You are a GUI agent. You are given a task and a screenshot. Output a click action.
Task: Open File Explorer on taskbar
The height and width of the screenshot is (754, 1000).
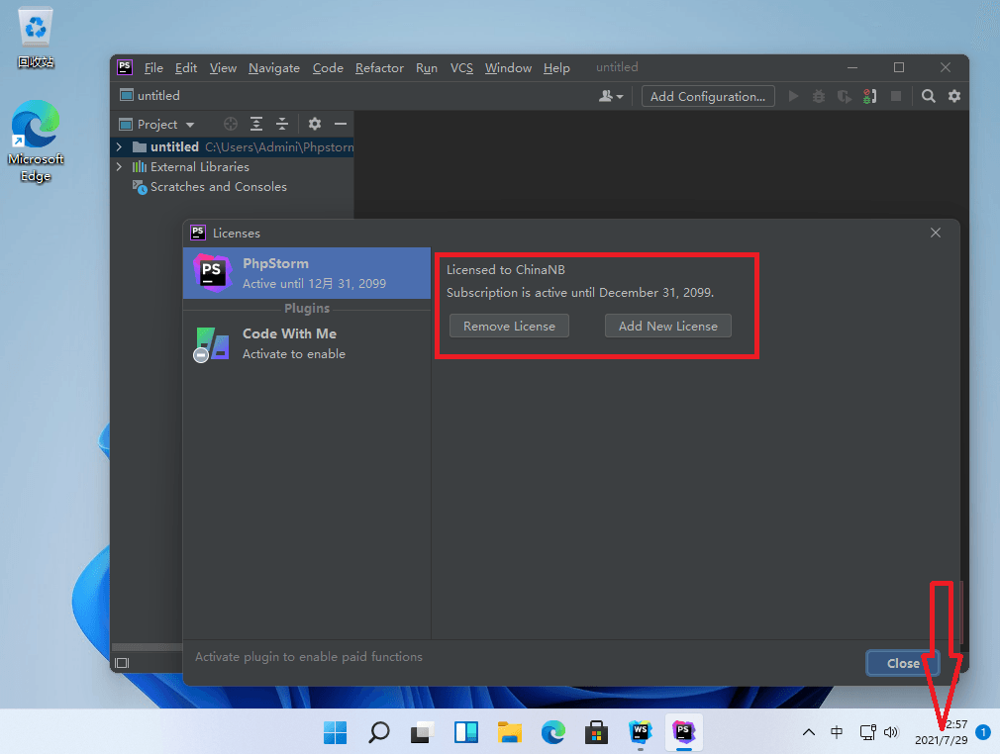pyautogui.click(x=510, y=732)
